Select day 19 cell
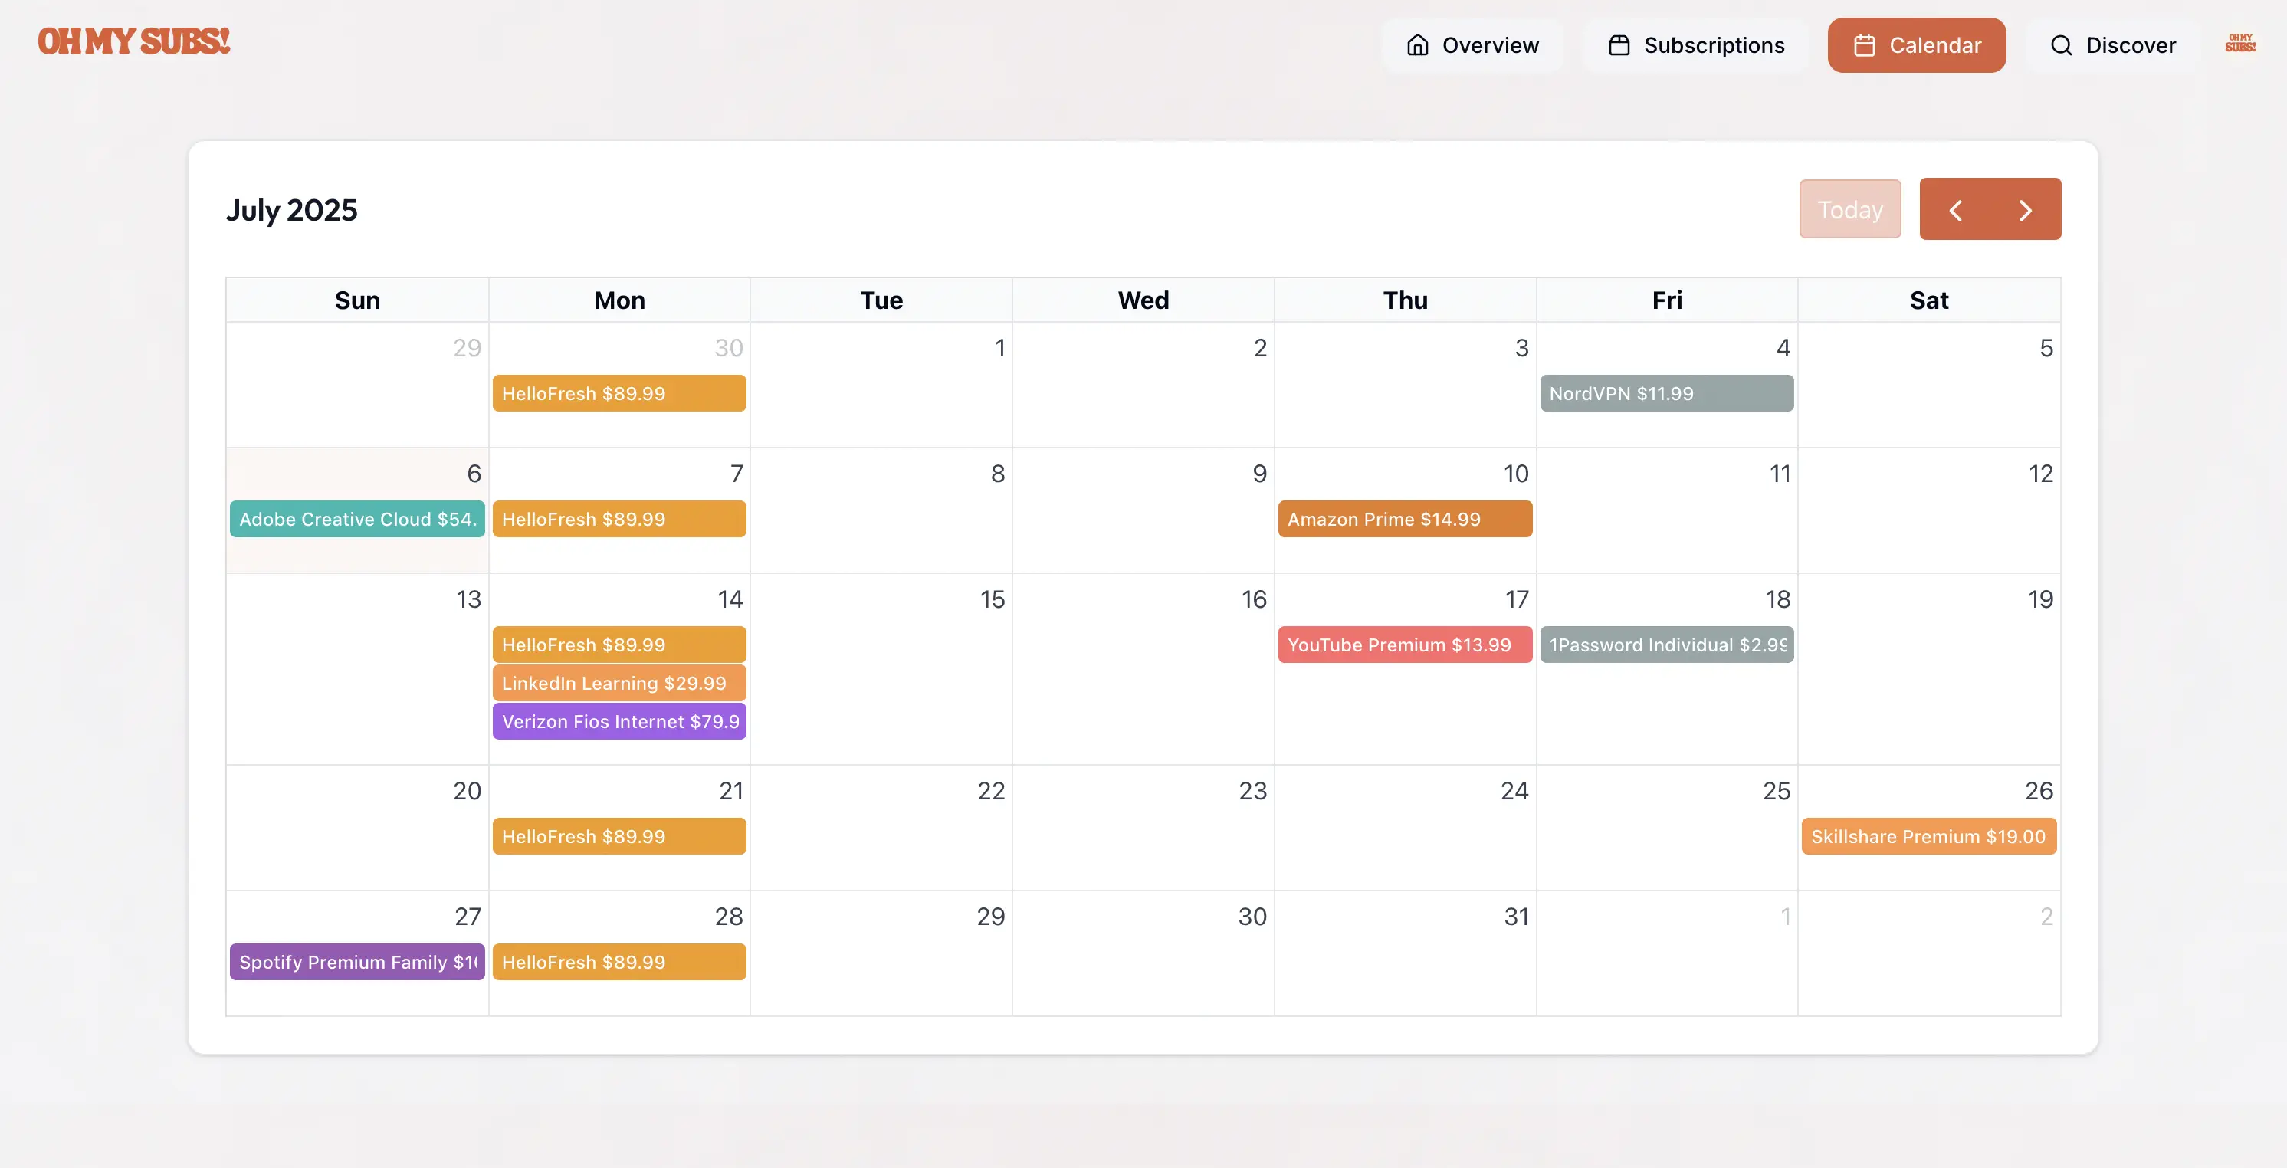The width and height of the screenshot is (2287, 1168). tap(1928, 669)
